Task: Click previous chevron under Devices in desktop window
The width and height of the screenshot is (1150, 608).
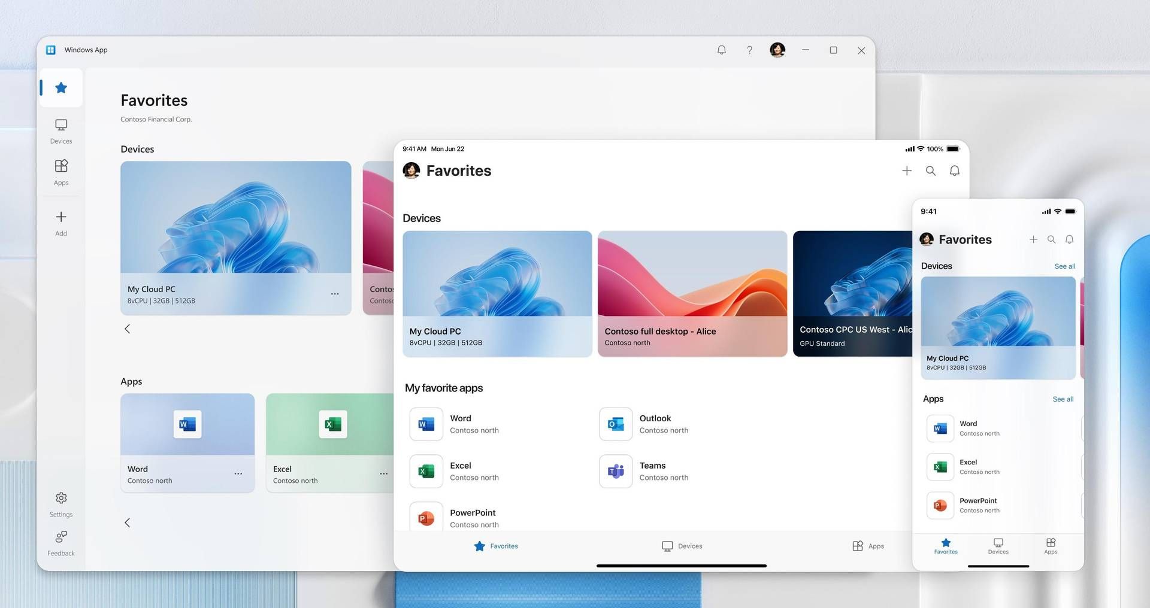Action: pyautogui.click(x=127, y=329)
